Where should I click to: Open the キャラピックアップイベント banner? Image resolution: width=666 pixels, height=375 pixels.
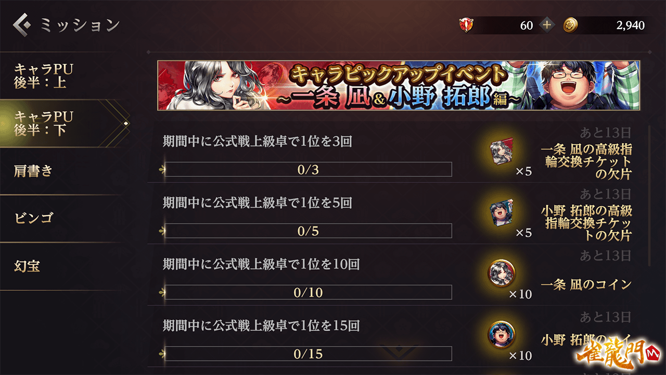tap(399, 85)
